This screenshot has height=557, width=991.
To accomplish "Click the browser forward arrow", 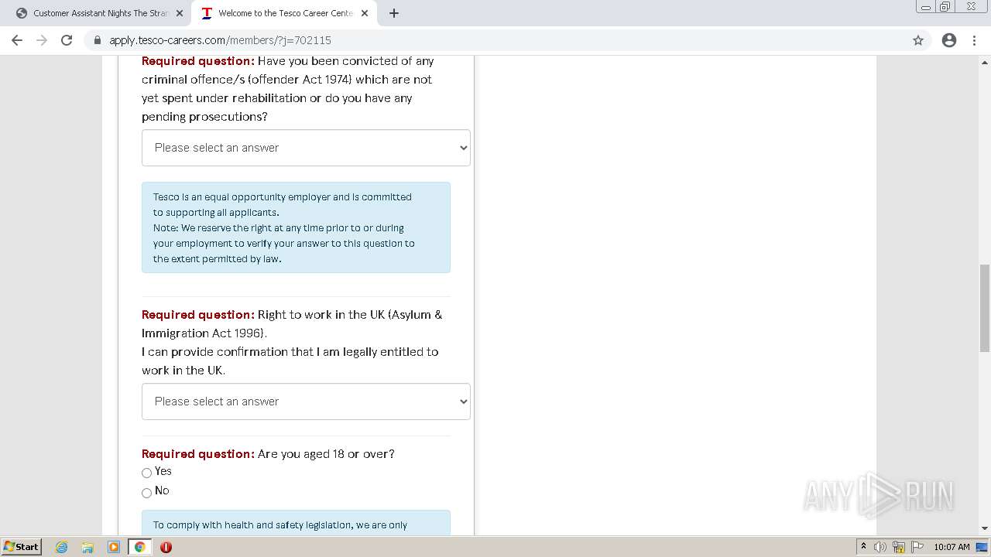I will click(x=42, y=40).
